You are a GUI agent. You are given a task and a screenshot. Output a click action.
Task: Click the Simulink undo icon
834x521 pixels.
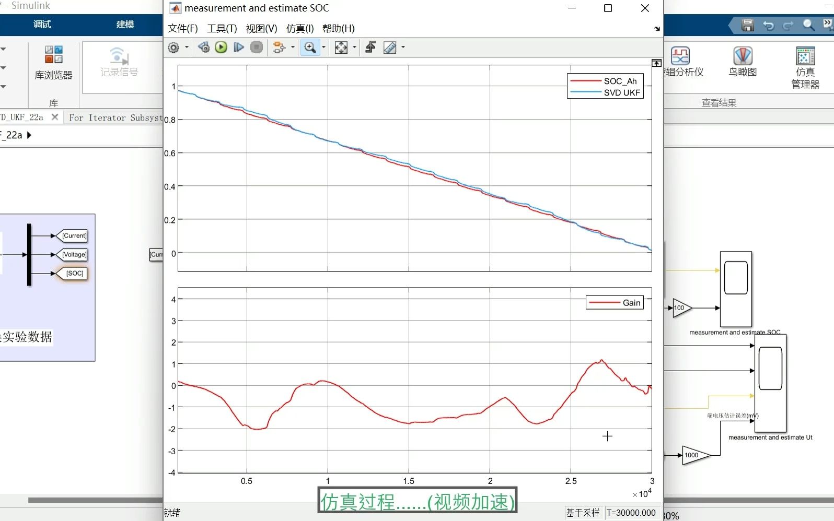pos(768,25)
